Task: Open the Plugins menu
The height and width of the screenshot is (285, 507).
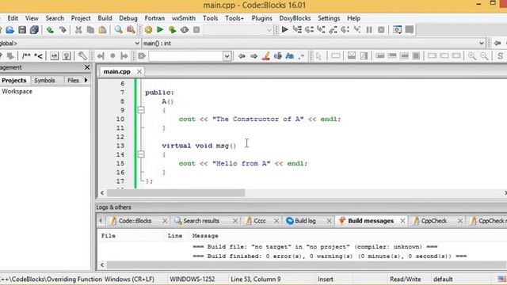Action: pyautogui.click(x=261, y=18)
